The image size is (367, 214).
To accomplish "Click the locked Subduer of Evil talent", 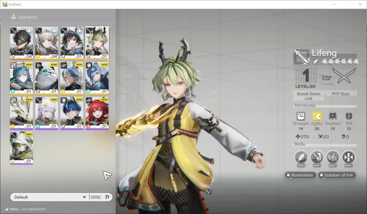I will [337, 175].
